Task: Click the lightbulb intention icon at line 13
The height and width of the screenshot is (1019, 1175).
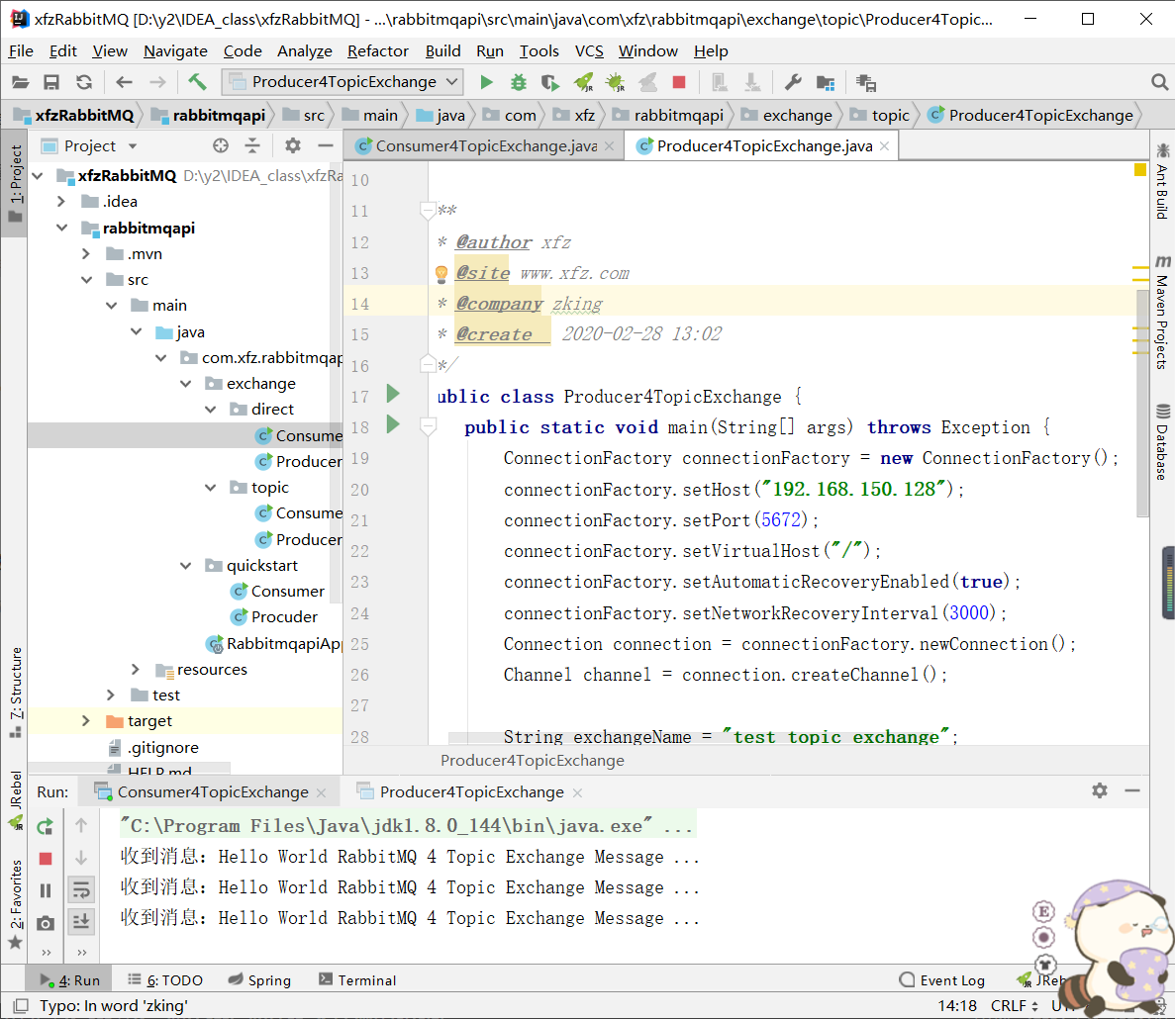Action: (x=441, y=273)
